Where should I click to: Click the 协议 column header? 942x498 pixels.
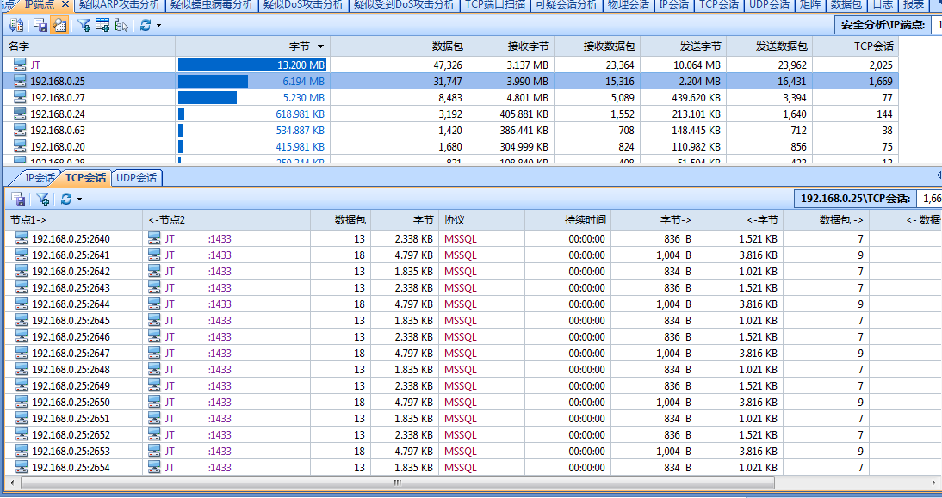[455, 220]
